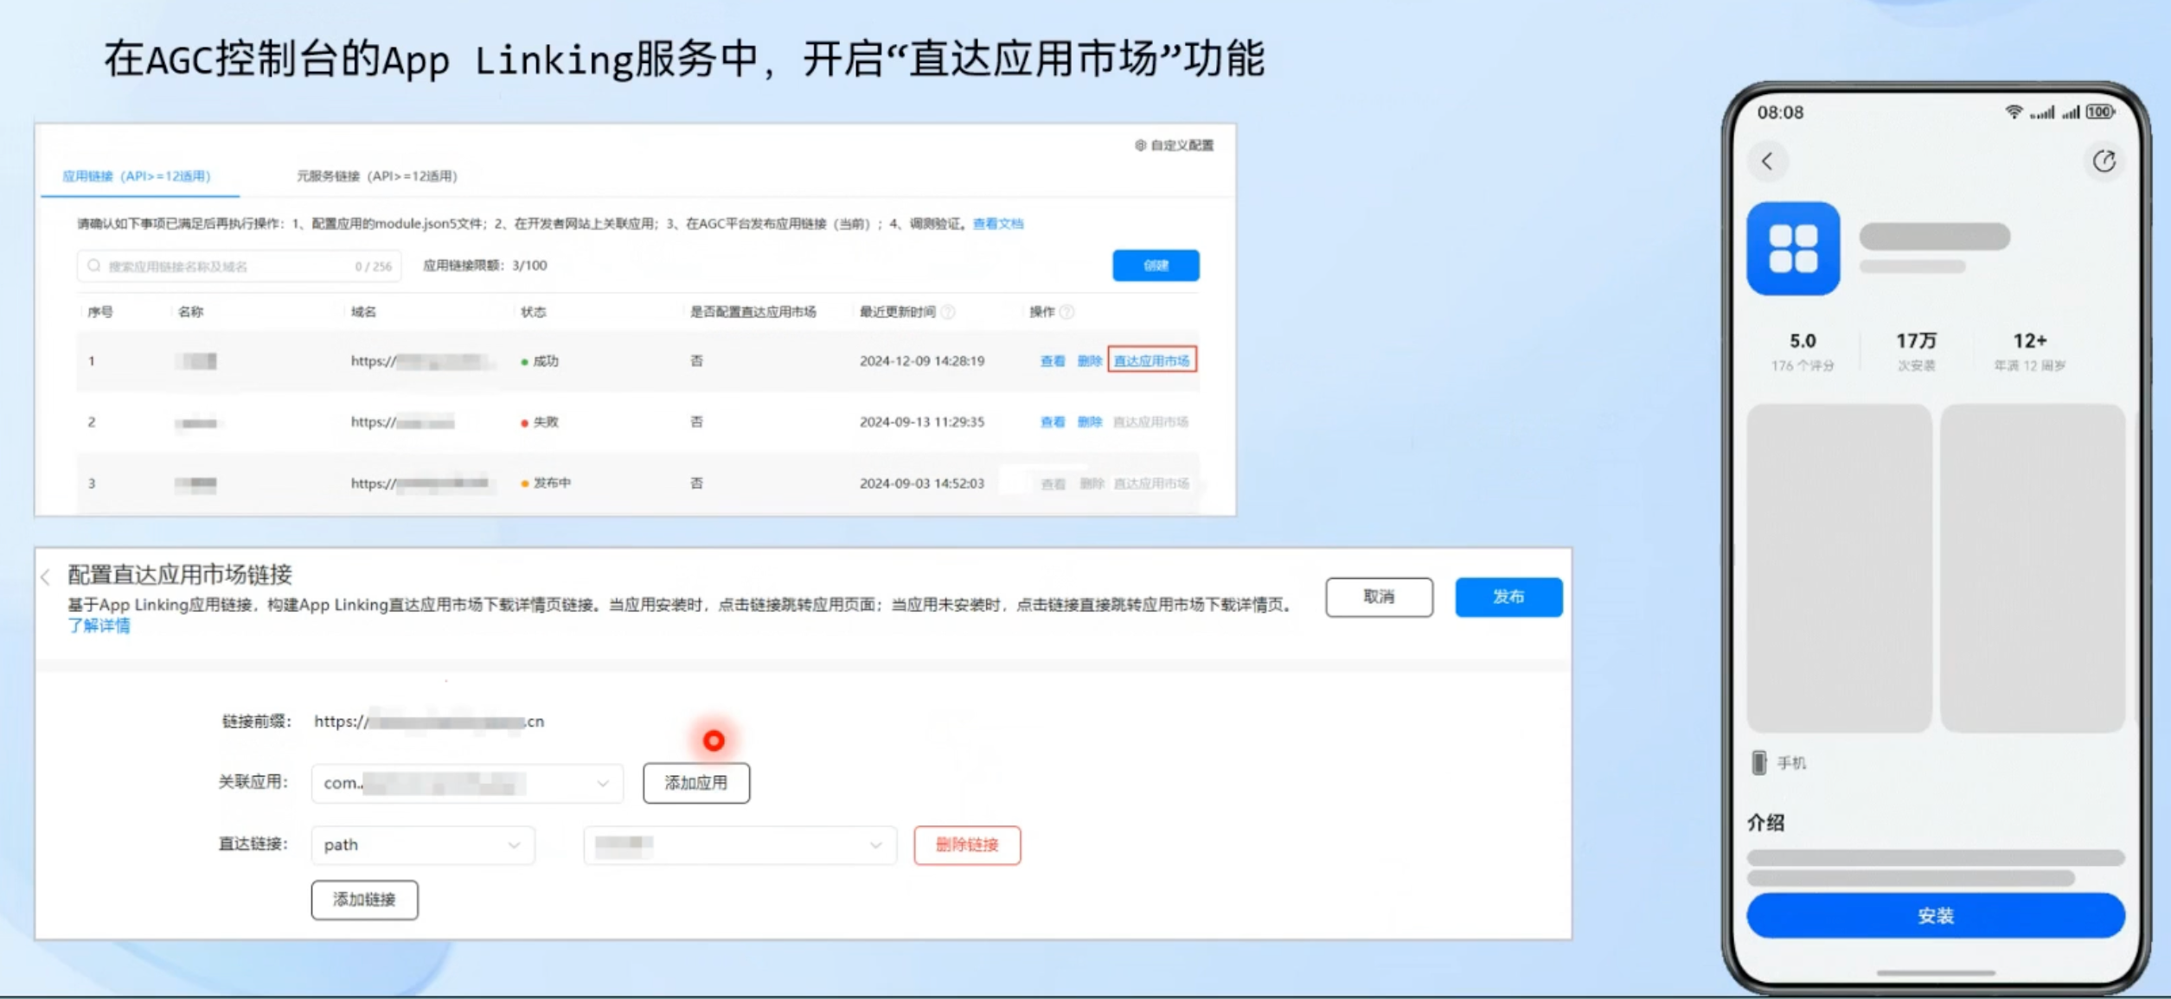Expand the 关联应用 com. dropdown
2171x999 pixels.
tap(603, 783)
